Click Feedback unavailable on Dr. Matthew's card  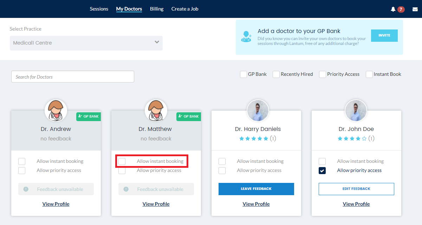[156, 189]
